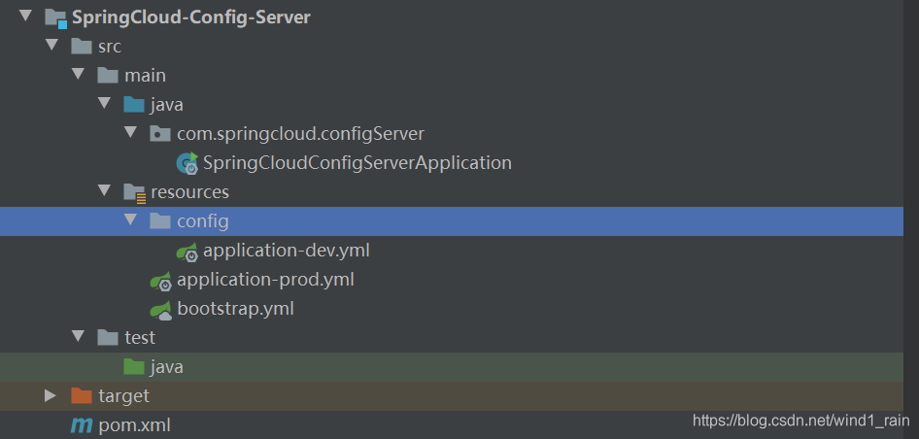Select the com.springcloud.configServer package name

[300, 134]
